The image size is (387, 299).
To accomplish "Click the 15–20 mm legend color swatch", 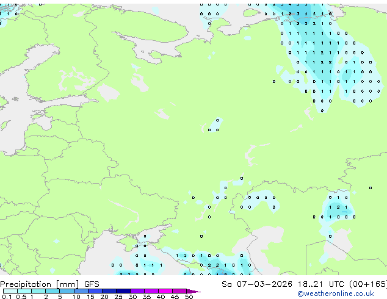I will 95,291.
